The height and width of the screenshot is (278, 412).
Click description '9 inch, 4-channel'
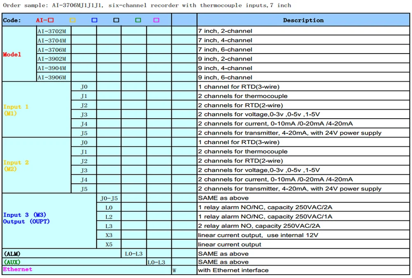225,68
